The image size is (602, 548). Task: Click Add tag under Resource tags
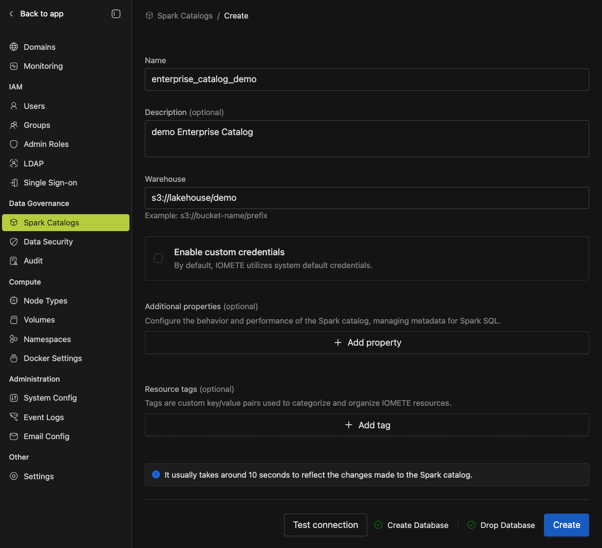(x=367, y=425)
